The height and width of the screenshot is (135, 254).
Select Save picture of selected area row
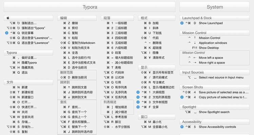[215, 92]
